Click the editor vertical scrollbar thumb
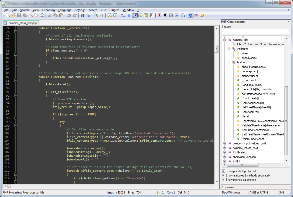The height and width of the screenshot is (197, 293). [217, 49]
